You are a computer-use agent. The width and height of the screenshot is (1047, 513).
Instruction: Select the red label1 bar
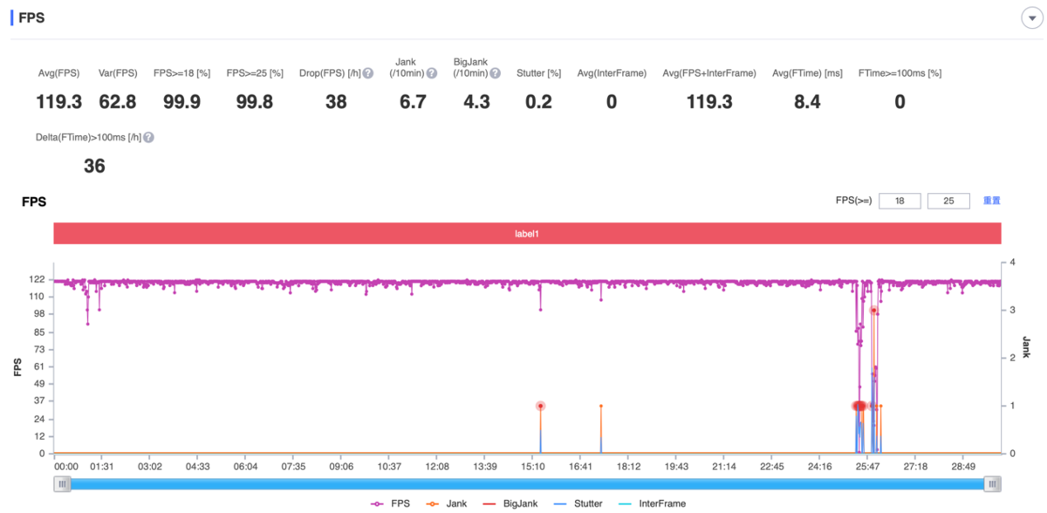point(527,234)
